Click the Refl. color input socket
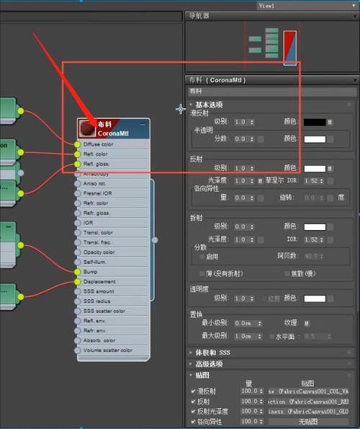 (77, 154)
